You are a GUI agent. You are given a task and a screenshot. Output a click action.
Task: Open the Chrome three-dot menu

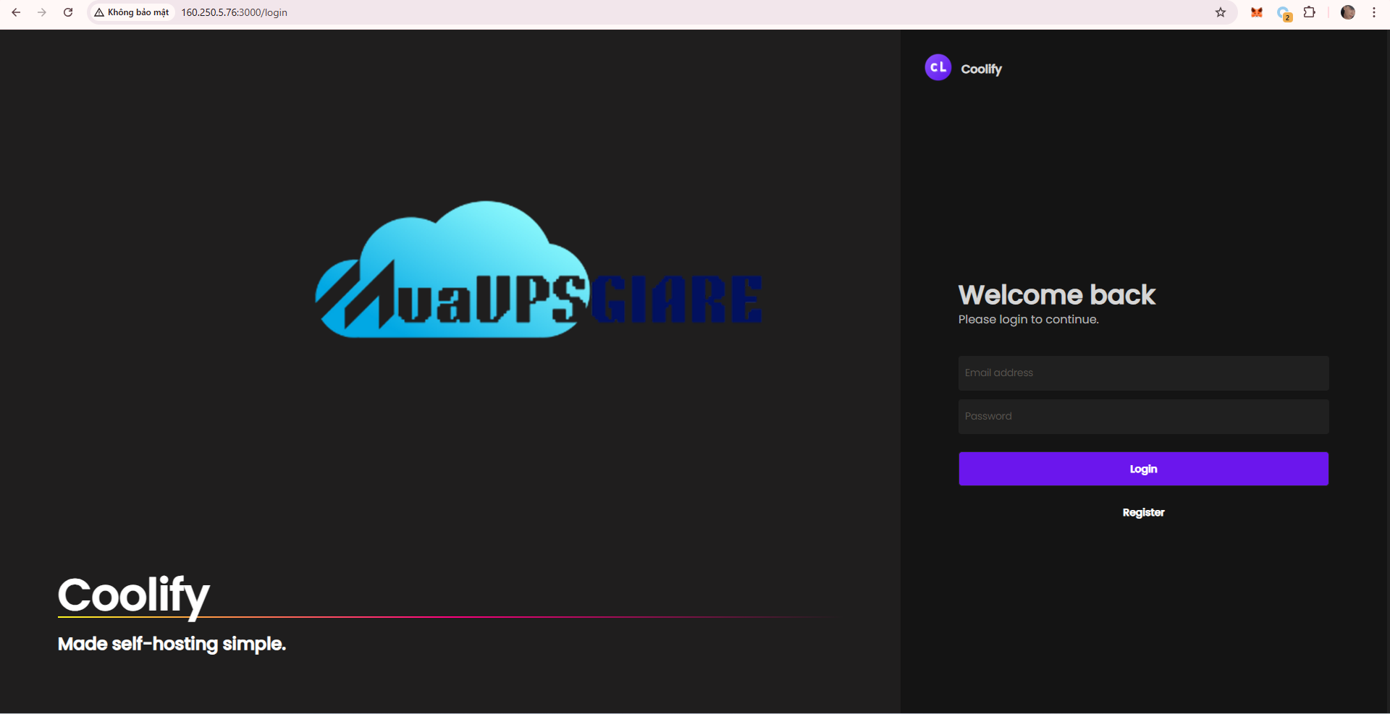(1374, 12)
